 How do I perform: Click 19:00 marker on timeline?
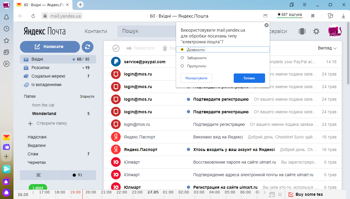tap(75, 192)
